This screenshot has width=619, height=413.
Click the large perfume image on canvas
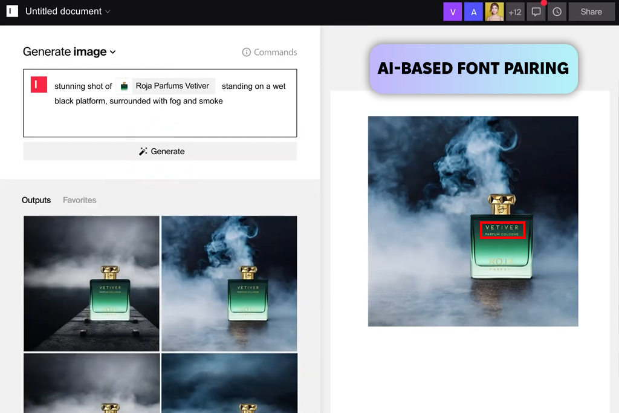[x=473, y=221]
